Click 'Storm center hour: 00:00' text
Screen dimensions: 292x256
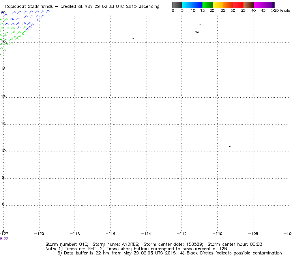tap(235, 244)
